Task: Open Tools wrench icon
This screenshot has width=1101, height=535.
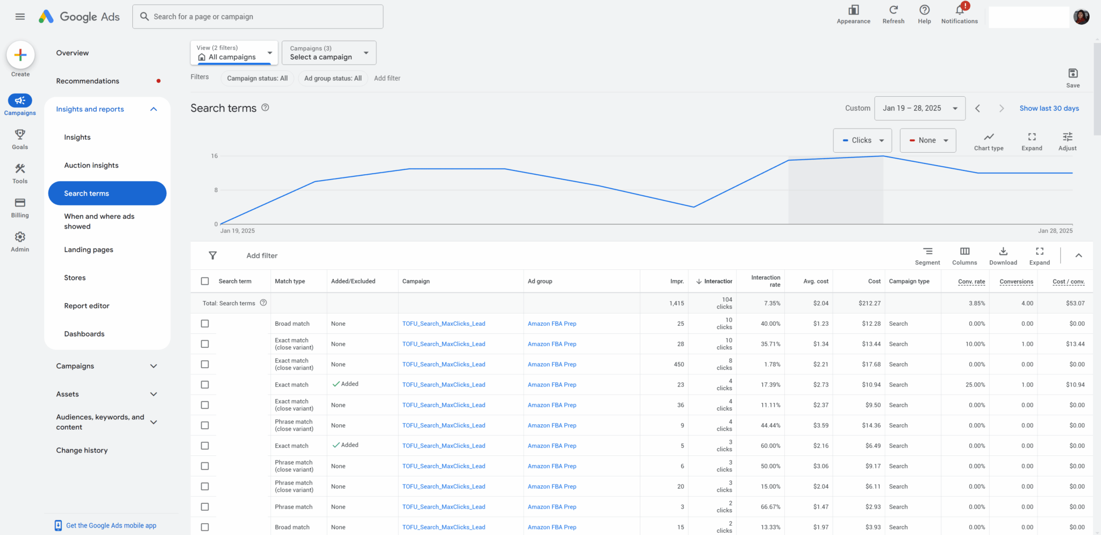Action: click(20, 169)
